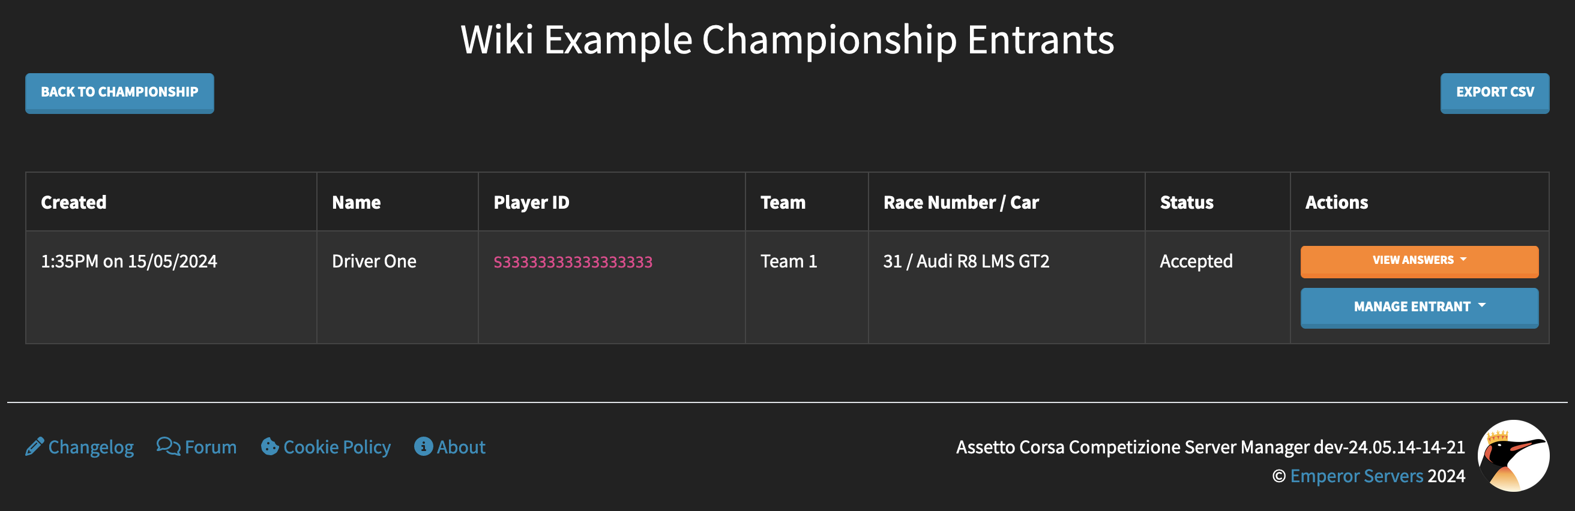Open the View Answers dropdown
Image resolution: width=1575 pixels, height=511 pixels.
1418,261
